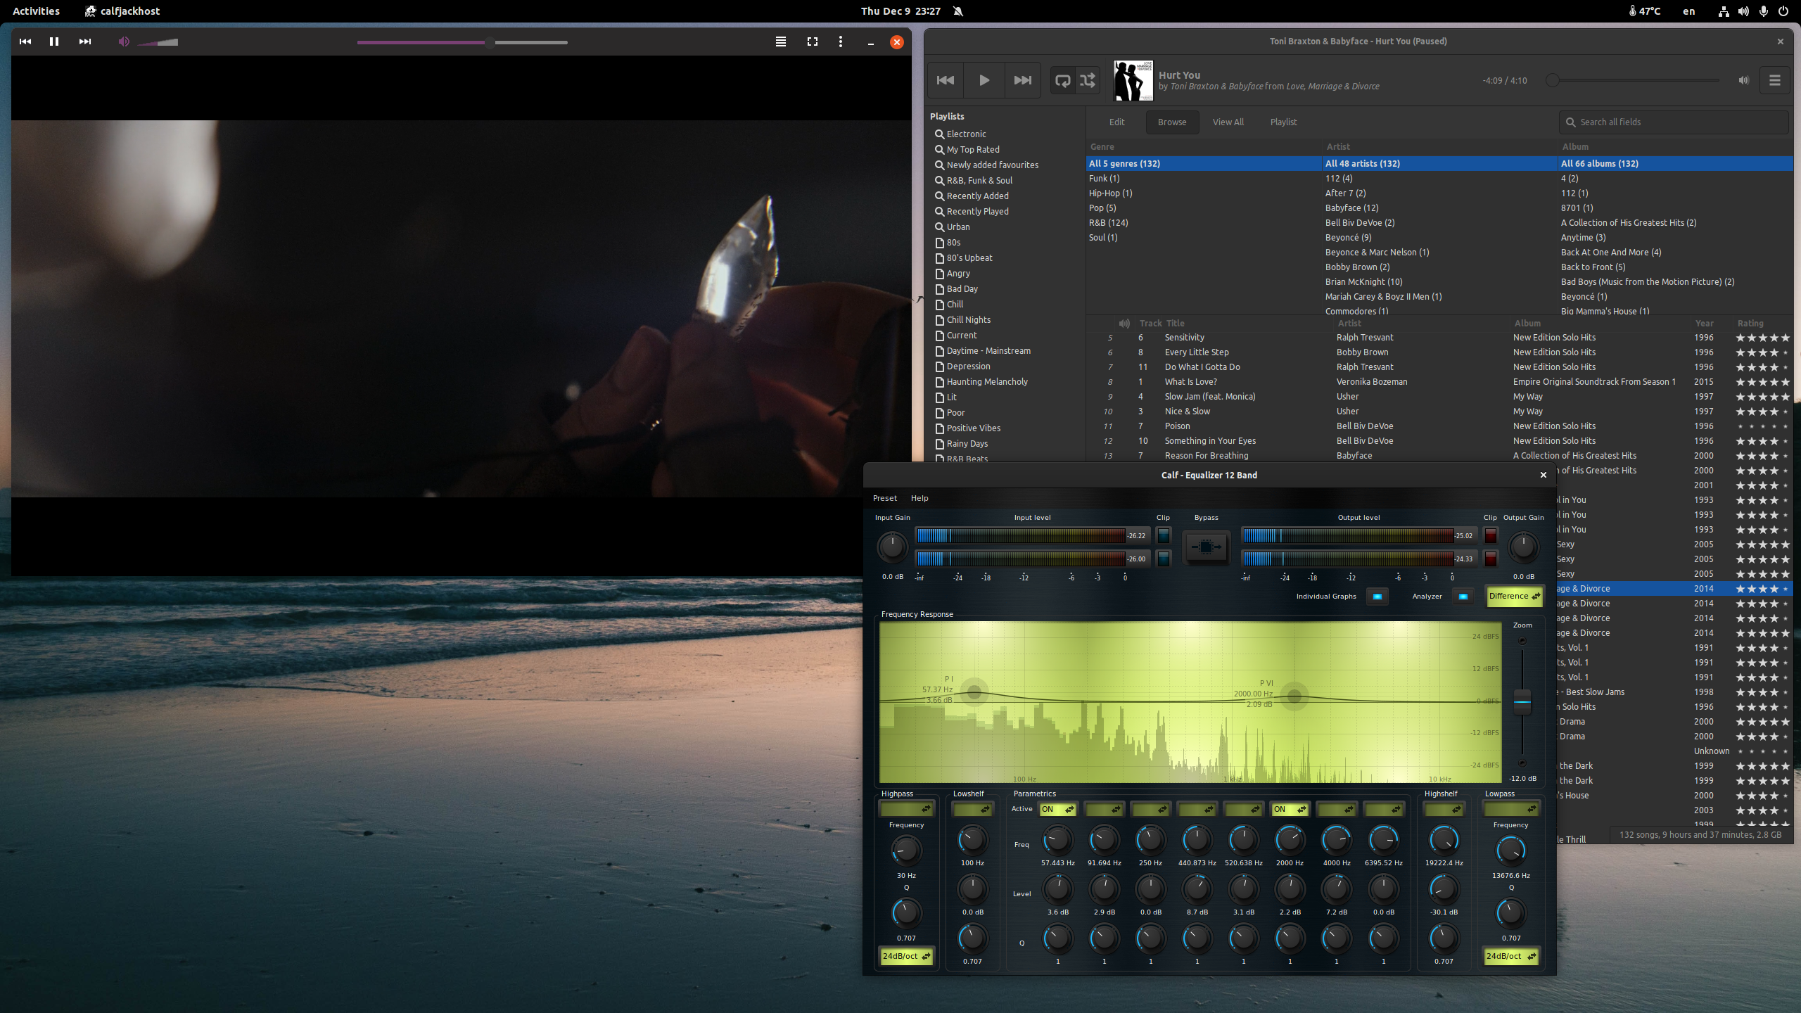Open the Help menu in Calf Equalizer
This screenshot has width=1801, height=1013.
coord(919,498)
